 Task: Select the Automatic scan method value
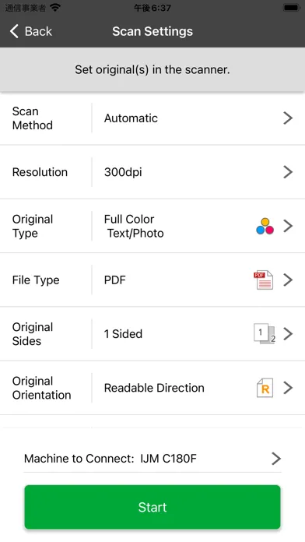131,118
